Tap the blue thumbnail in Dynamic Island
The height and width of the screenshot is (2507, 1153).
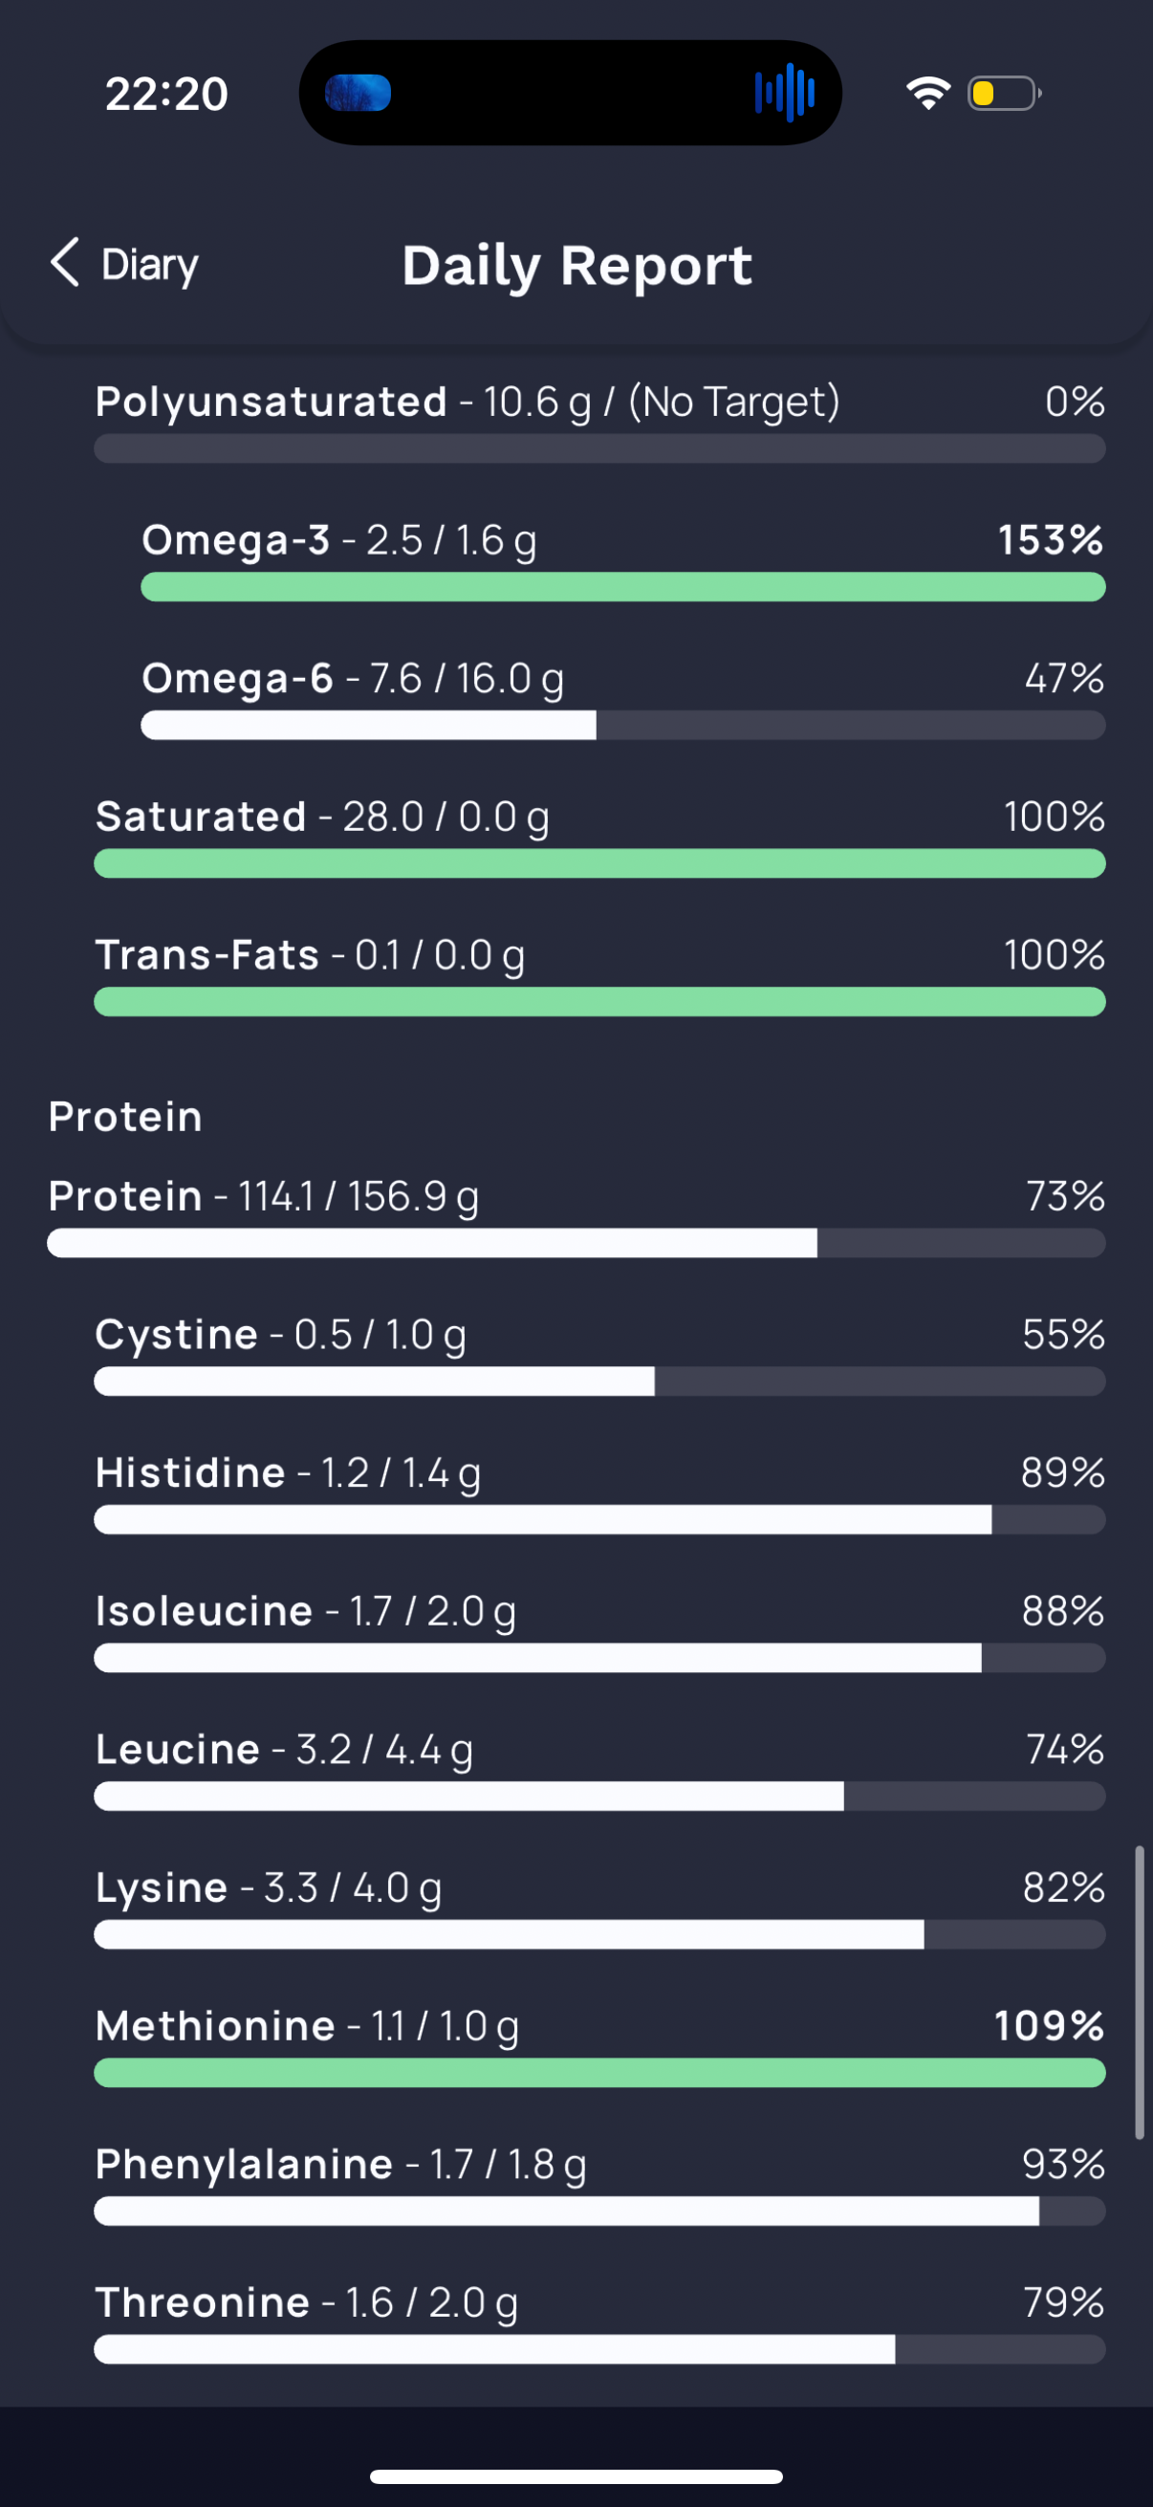(x=359, y=94)
